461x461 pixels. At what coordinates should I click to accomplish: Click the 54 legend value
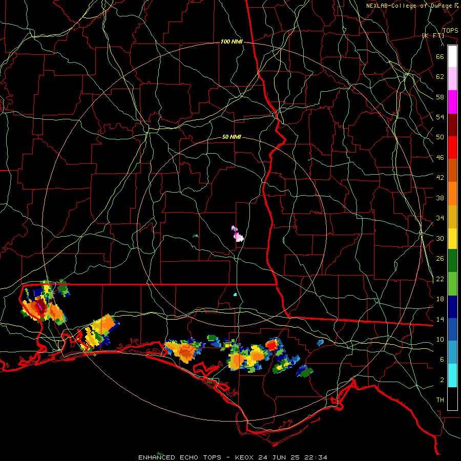click(x=440, y=117)
